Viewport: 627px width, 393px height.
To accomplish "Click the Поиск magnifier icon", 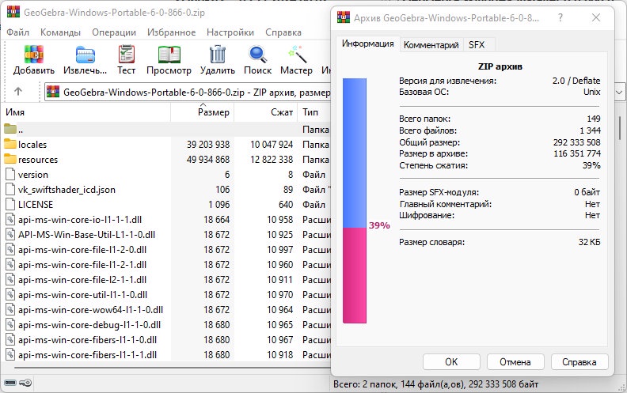I will pyautogui.click(x=257, y=55).
